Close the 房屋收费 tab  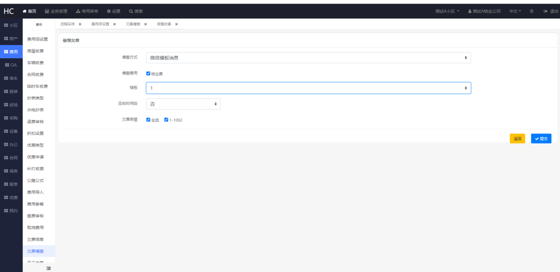click(x=176, y=24)
